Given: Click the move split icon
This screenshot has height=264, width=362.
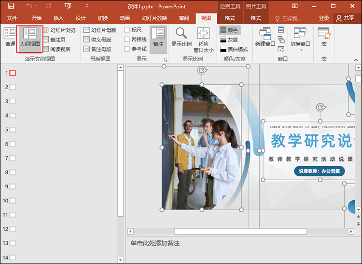Looking at the screenshot, I should 281,49.
